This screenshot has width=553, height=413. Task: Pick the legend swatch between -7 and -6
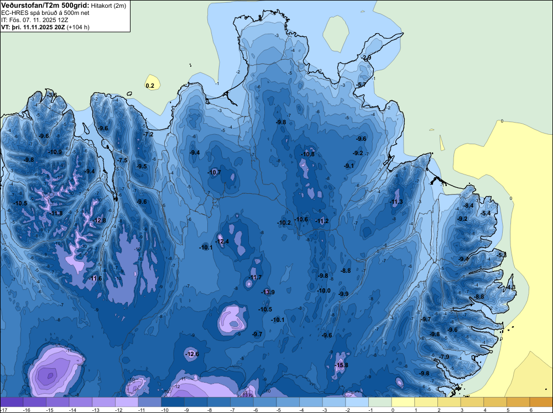pos(242,402)
